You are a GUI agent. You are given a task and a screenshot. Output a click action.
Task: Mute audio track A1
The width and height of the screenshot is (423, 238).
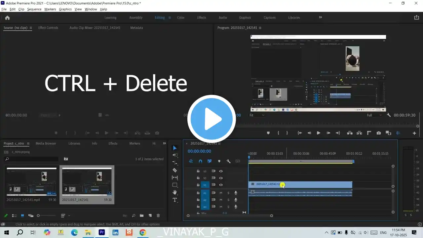click(x=221, y=193)
